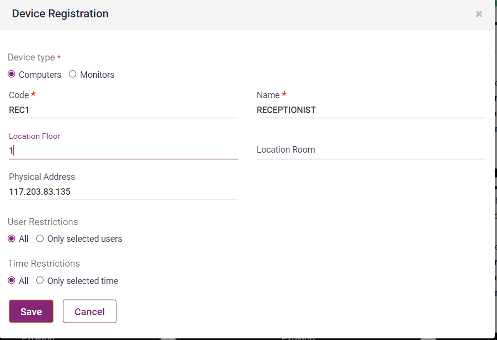
Task: Click the Location Floor label text
Action: tap(35, 136)
